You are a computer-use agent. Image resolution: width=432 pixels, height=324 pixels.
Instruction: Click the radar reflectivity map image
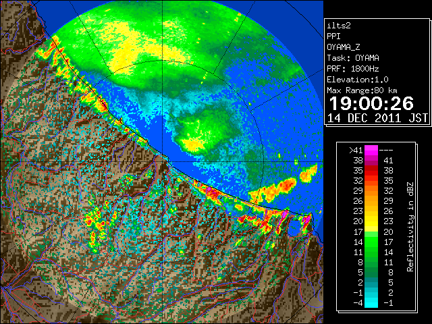click(162, 162)
